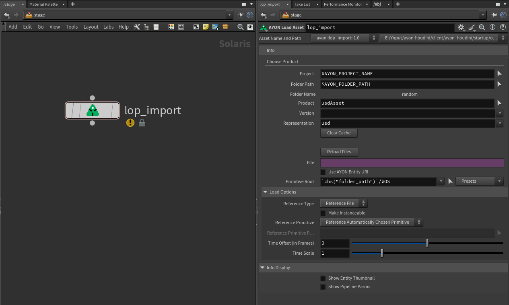Image resolution: width=509 pixels, height=305 pixels.
Task: Open the node shape palette icon
Action: coord(181,27)
